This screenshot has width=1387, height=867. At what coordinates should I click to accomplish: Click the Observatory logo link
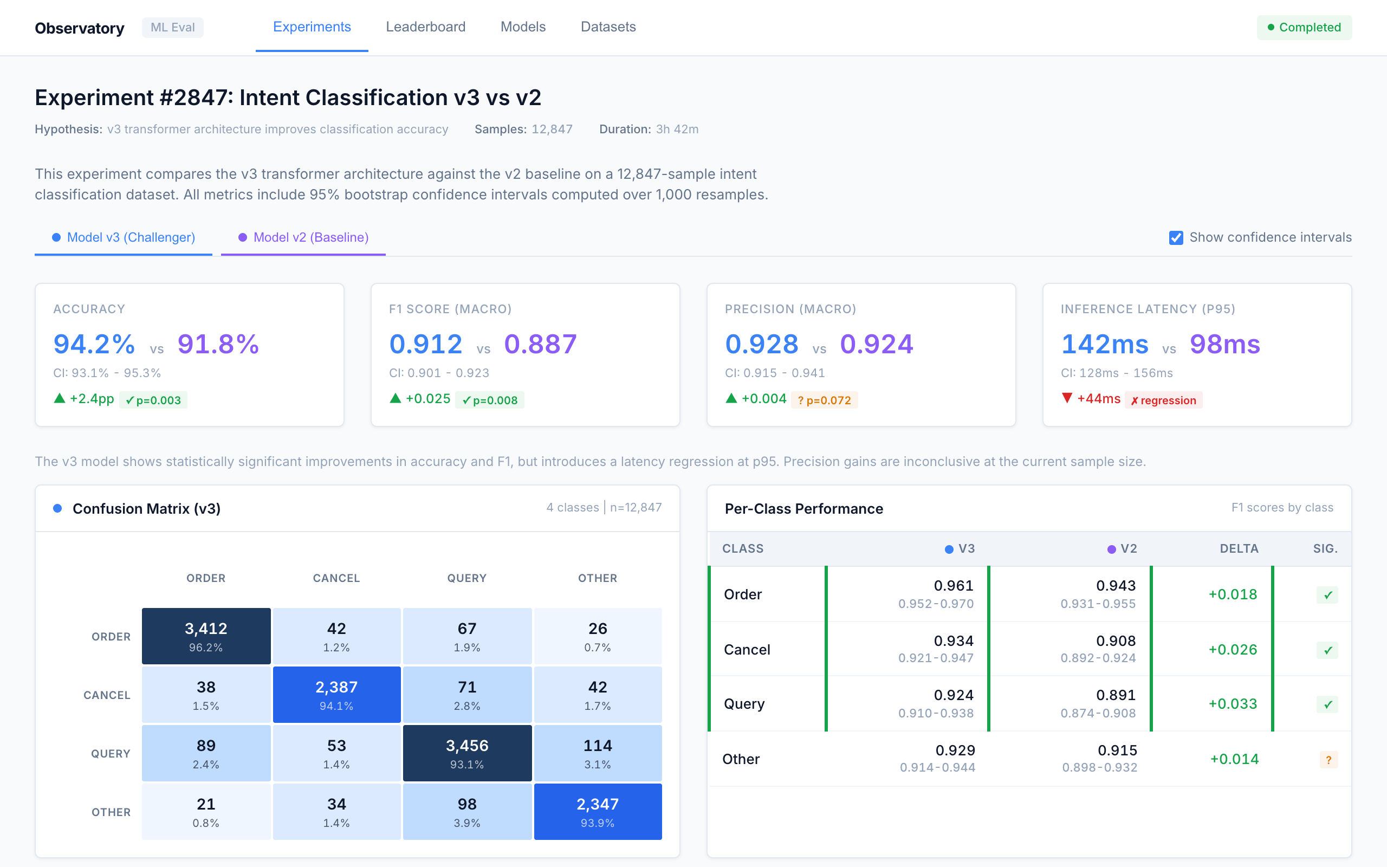(79, 28)
